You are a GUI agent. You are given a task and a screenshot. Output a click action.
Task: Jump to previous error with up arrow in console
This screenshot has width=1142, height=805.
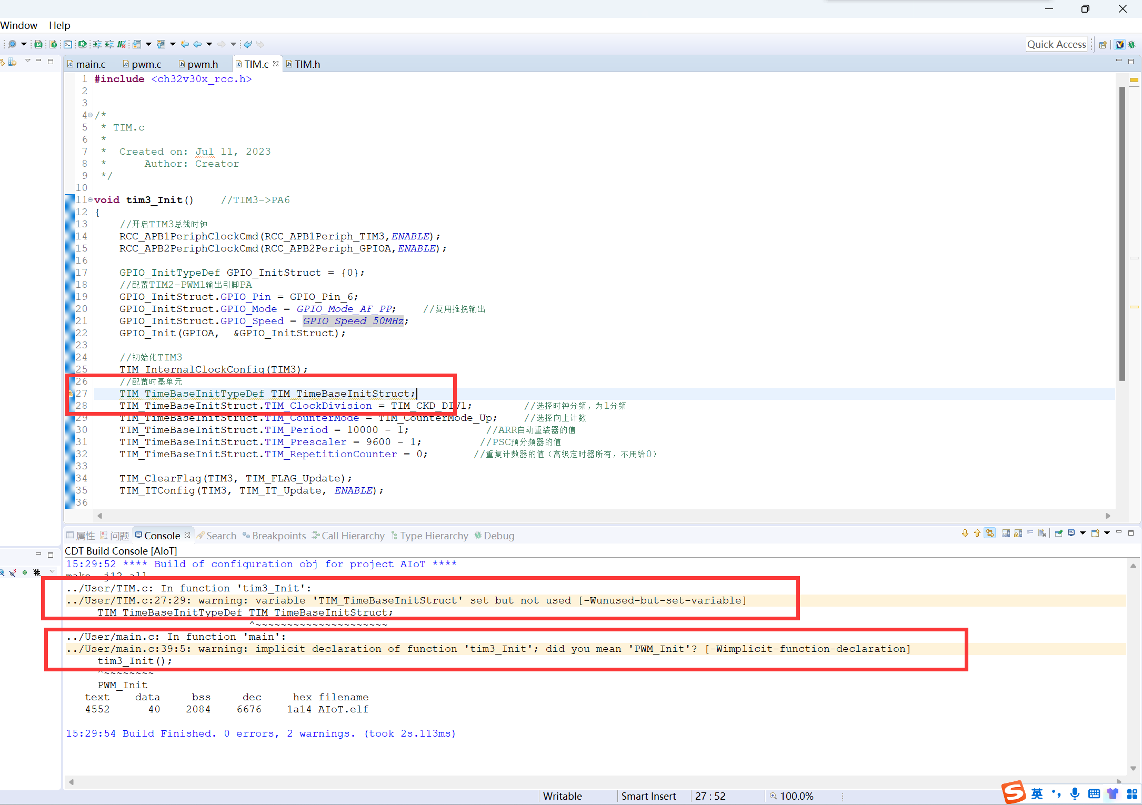click(977, 533)
